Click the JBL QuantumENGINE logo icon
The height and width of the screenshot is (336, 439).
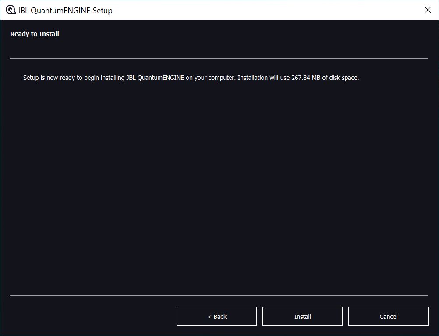(11, 10)
